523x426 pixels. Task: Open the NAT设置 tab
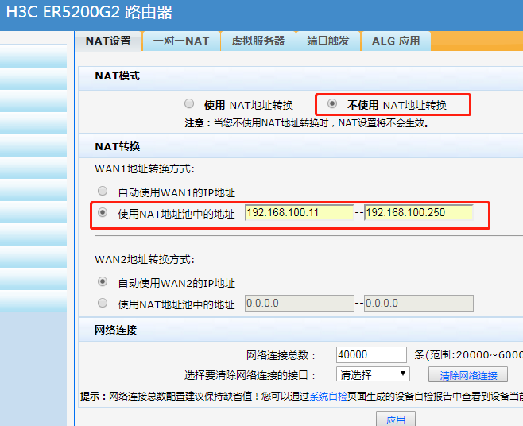108,41
